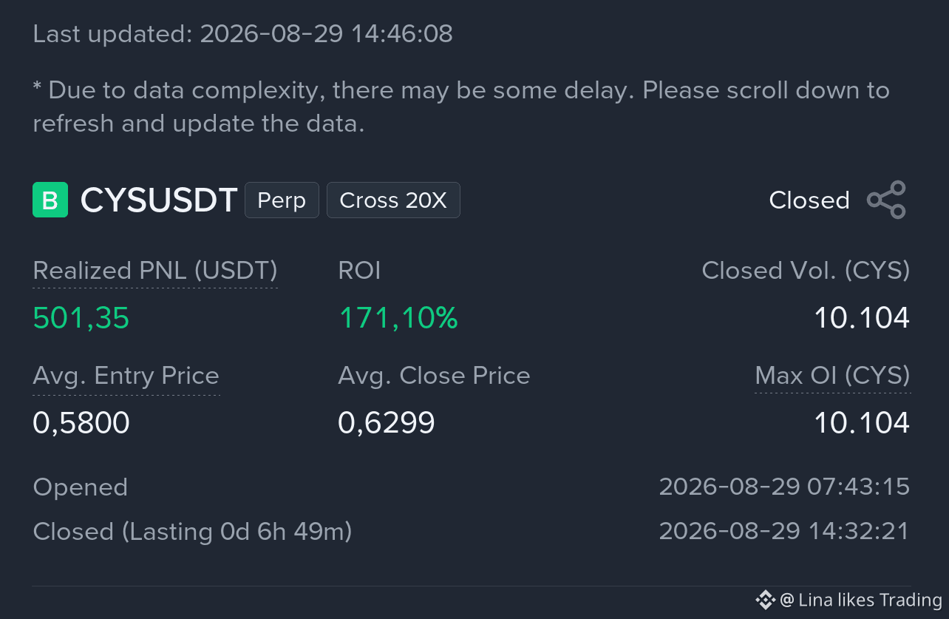Click the Last updated timestamp line
This screenshot has height=619, width=949.
click(243, 33)
